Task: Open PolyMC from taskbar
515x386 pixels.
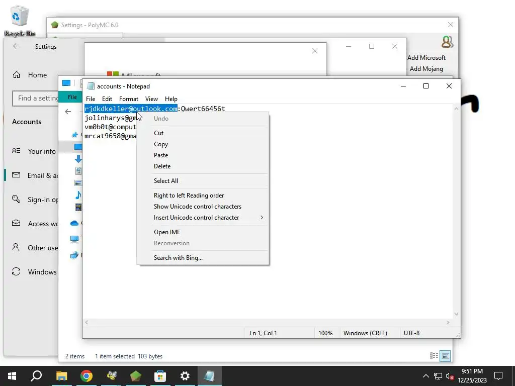Action: [x=136, y=376]
